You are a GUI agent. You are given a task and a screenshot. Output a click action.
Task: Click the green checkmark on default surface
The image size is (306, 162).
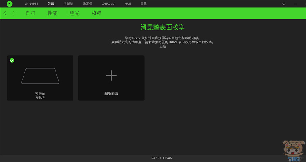point(12,60)
